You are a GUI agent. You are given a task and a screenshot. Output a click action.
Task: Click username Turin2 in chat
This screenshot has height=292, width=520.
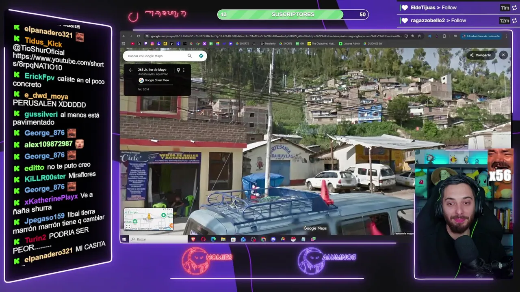35,239
